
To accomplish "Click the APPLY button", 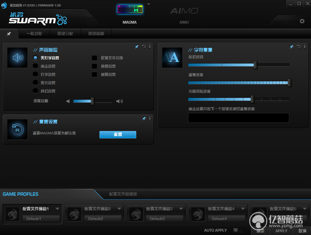I will (281, 231).
